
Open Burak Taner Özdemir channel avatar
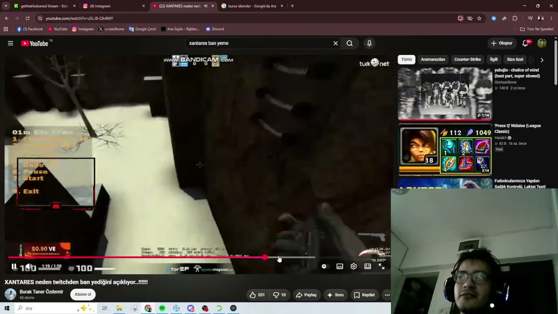[10, 294]
